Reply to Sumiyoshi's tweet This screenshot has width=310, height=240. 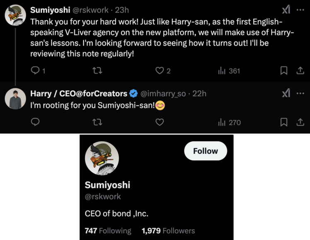click(36, 71)
